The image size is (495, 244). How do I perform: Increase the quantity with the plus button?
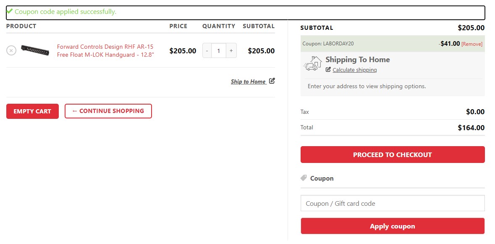tap(231, 50)
